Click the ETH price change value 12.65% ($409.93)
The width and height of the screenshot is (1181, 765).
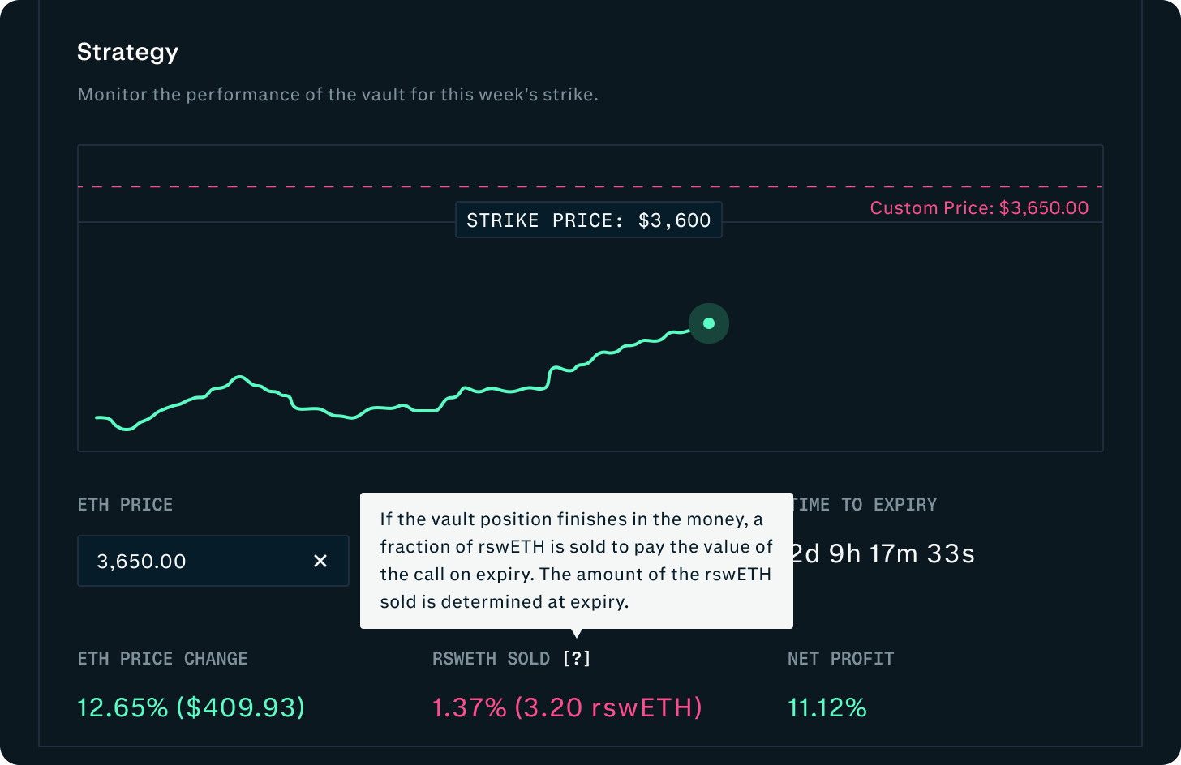[x=191, y=707]
